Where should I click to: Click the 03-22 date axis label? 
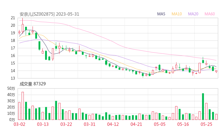pos(66,124)
